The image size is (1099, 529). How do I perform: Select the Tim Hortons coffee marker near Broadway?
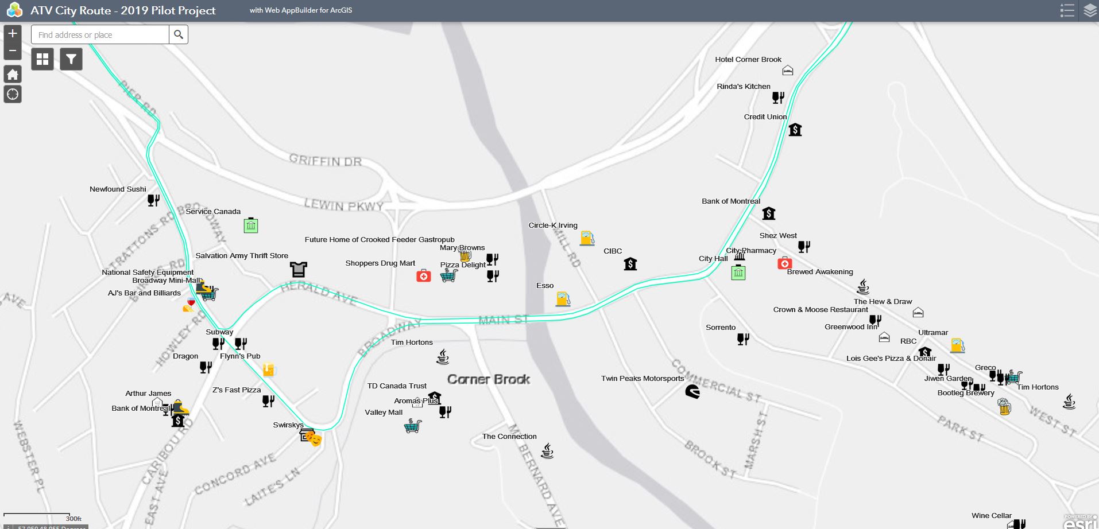tap(443, 357)
